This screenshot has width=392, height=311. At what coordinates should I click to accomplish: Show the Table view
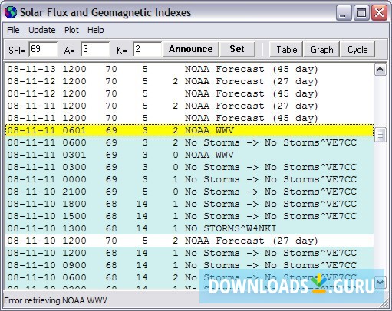(x=286, y=49)
